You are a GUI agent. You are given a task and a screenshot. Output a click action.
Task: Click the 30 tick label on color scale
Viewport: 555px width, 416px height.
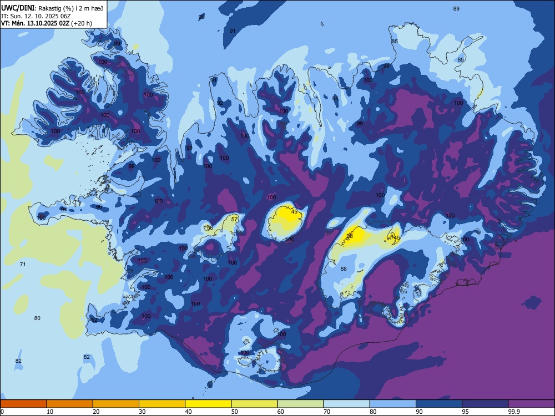(142, 412)
